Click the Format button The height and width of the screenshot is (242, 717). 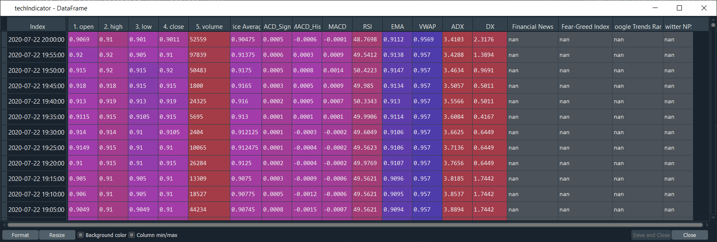pos(20,235)
